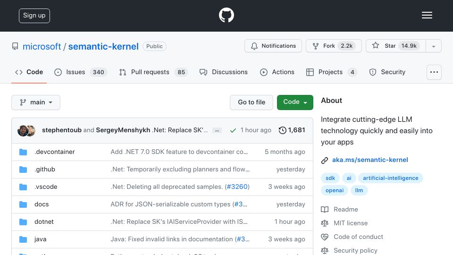Open the microsoft owner link

coord(42,46)
